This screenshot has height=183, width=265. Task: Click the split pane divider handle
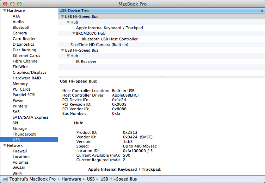coord(161,77)
